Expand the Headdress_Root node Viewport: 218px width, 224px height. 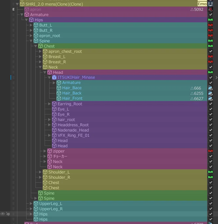(x=49, y=125)
